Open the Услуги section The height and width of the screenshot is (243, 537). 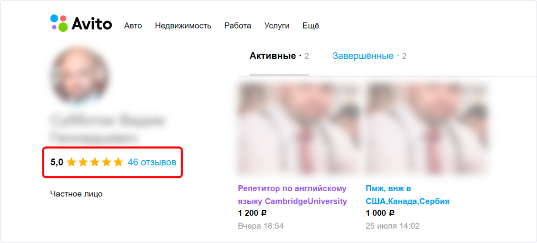(x=277, y=26)
